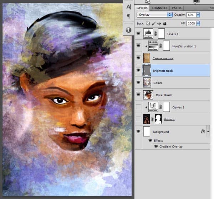Show the Curves 1 layer
The width and height of the screenshot is (214, 199).
(139, 107)
